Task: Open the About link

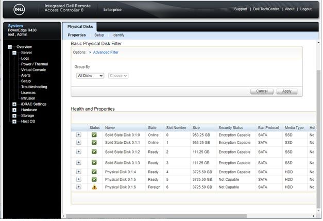Action: [290, 9]
